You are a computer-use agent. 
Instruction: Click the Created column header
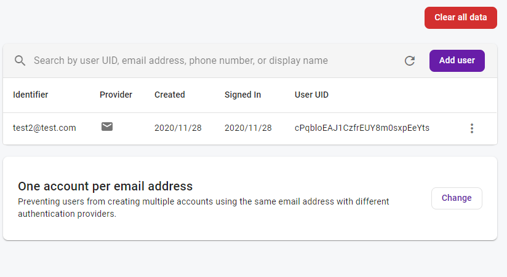click(169, 95)
